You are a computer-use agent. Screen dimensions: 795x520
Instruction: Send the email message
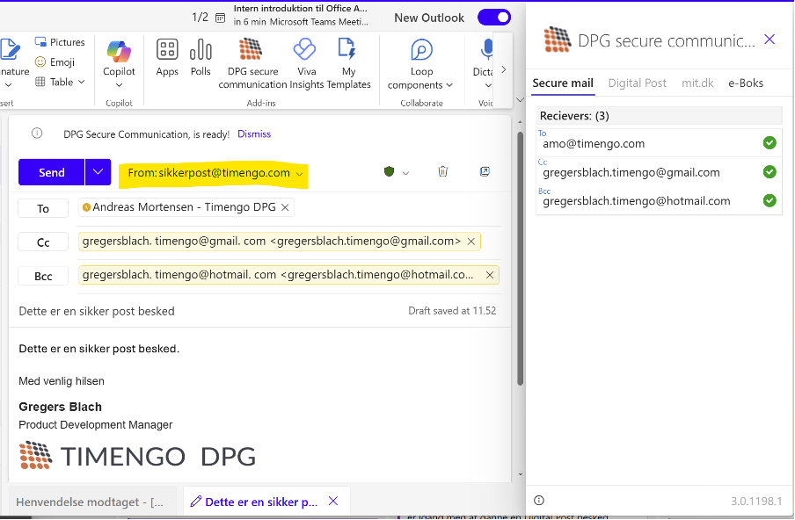point(52,172)
